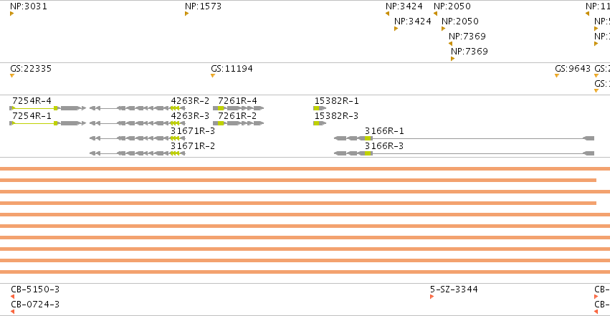Select the 7254R-4 gene model glyph

click(x=48, y=108)
